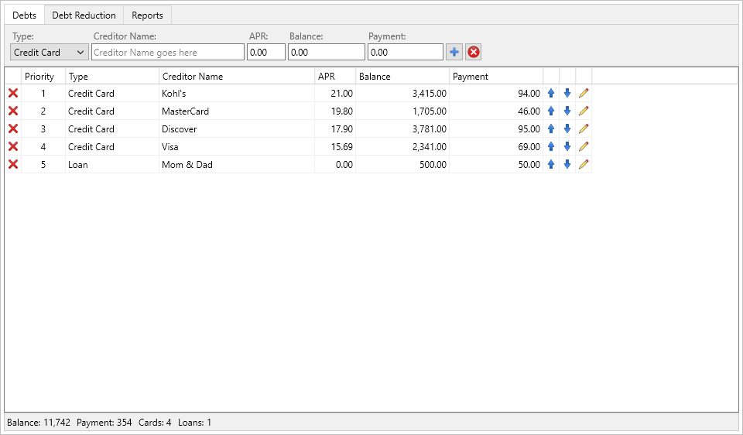Open the Type dropdown showing Credit Card

(50, 52)
